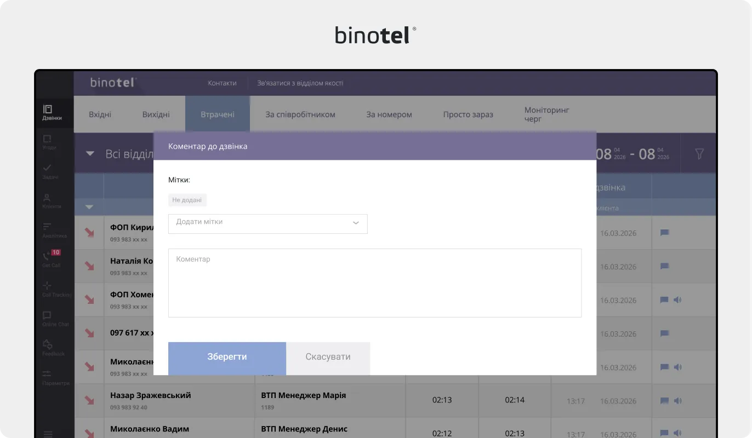The width and height of the screenshot is (752, 438).
Task: Open the Клієнти sidebar section
Action: coord(51,201)
